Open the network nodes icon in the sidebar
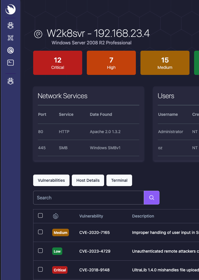This screenshot has width=199, height=280. tap(10, 38)
